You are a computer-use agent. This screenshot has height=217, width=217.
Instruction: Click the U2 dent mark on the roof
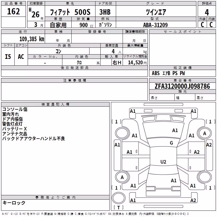pos(163,162)
